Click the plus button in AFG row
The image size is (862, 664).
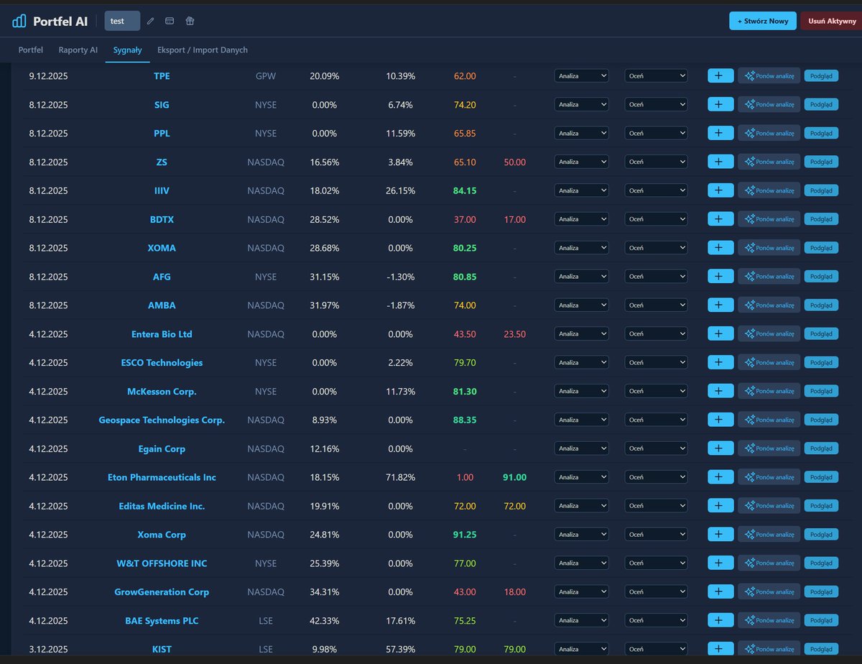(720, 276)
